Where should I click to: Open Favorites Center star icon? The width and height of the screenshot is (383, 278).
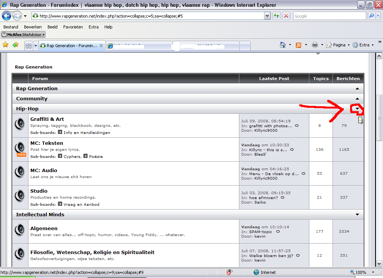pyautogui.click(x=6, y=45)
